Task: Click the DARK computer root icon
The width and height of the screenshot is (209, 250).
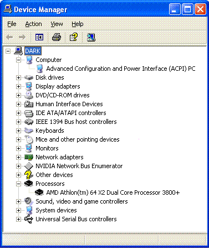Action: [18, 51]
